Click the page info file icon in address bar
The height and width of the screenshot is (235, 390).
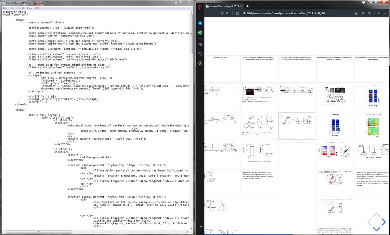coord(238,13)
